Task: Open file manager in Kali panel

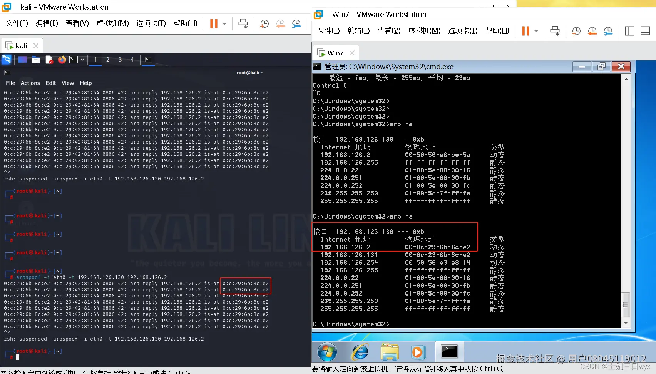Action: pos(36,60)
